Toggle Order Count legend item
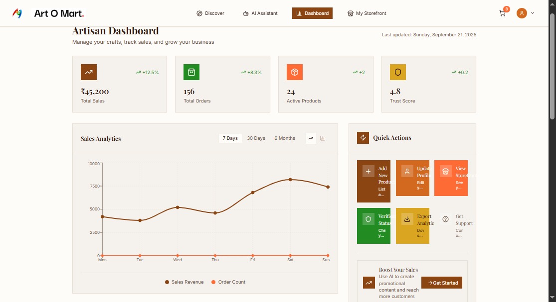The image size is (556, 302). [x=228, y=282]
